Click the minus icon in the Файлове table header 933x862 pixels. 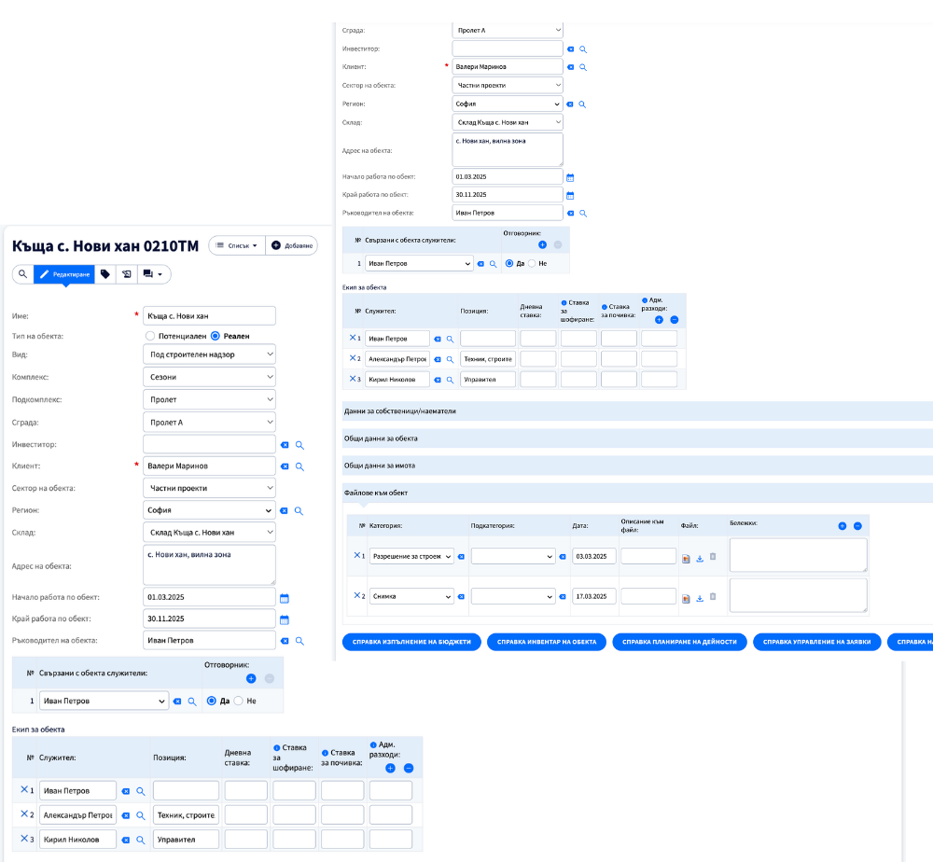(x=857, y=526)
